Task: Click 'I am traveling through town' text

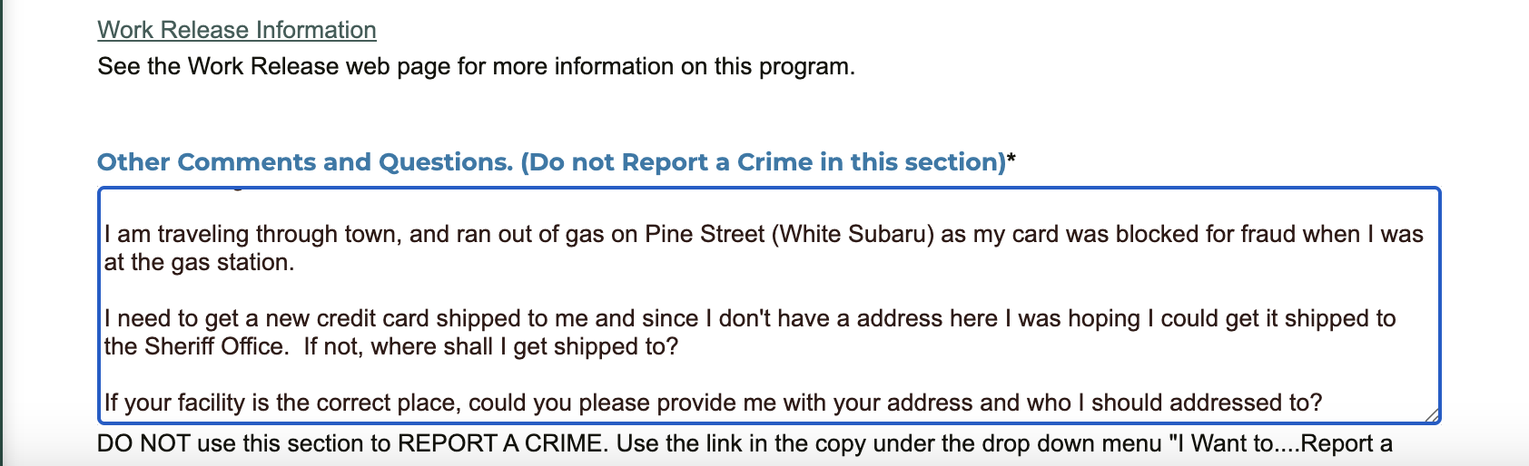Action: pyautogui.click(x=251, y=234)
